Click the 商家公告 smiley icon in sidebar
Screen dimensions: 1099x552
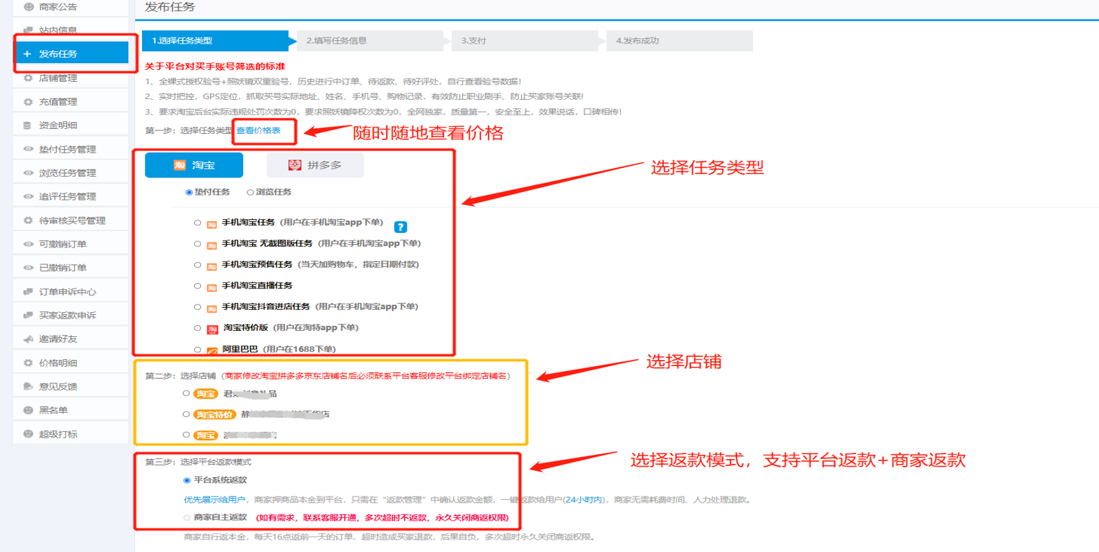28,7
